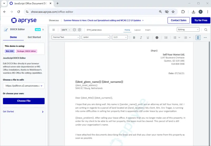Viewport: 211px width, 146px height.
Task: Open the search icon in editor header
Action: 206,30
